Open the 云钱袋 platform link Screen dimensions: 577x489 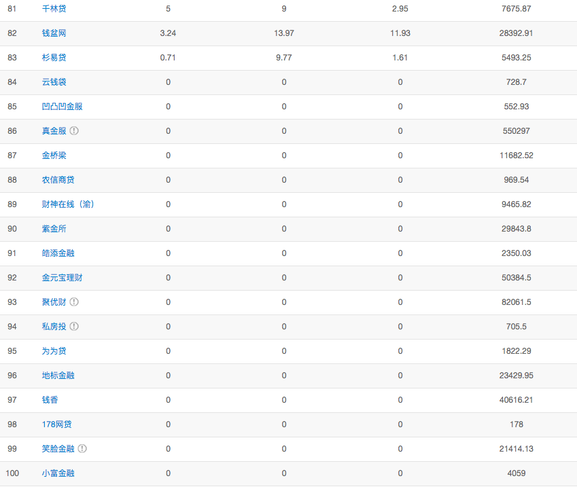click(54, 82)
